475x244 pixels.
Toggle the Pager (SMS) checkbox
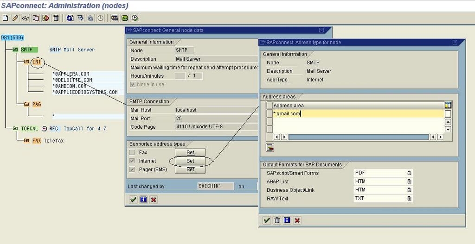coord(132,169)
